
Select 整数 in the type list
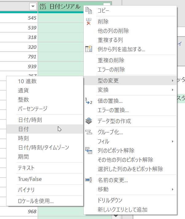click(23, 100)
